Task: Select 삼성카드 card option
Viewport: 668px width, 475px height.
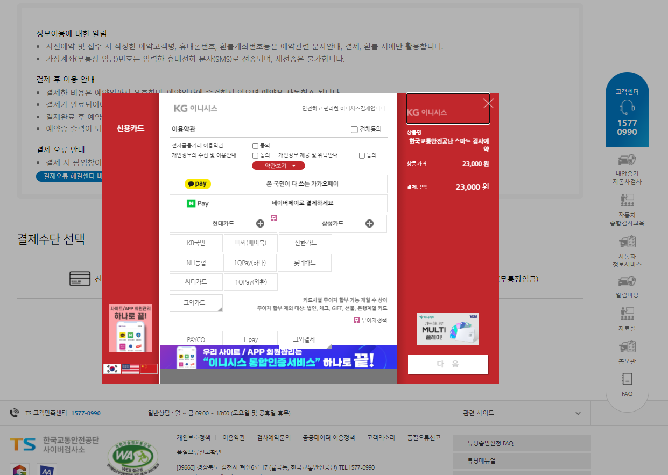Action: pos(333,224)
